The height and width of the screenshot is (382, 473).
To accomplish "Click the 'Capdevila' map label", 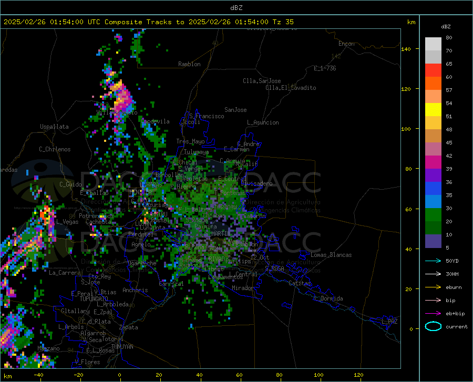I will tap(156, 121).
